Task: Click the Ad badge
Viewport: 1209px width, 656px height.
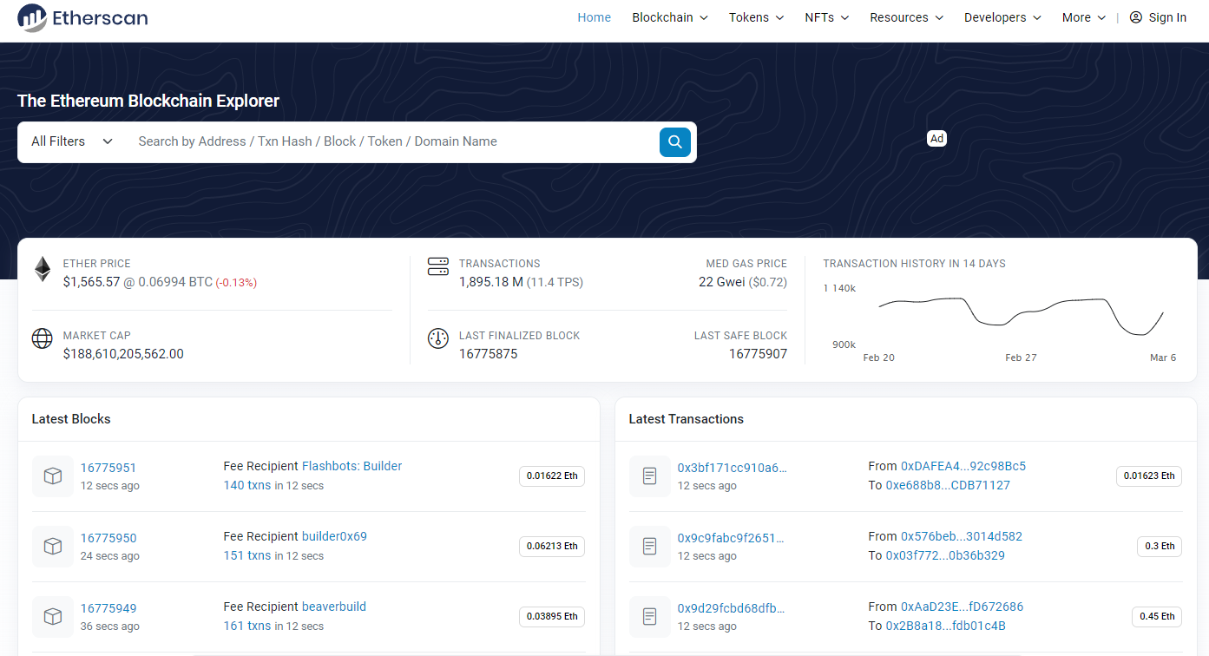Action: 936,138
